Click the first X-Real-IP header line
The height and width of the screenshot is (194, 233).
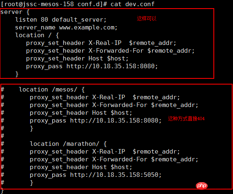coord(101,43)
